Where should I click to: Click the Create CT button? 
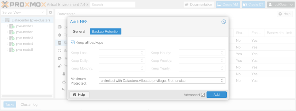pyautogui.click(x=254, y=5)
